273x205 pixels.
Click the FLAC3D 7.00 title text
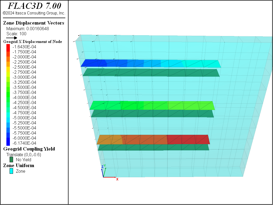tap(34, 6)
